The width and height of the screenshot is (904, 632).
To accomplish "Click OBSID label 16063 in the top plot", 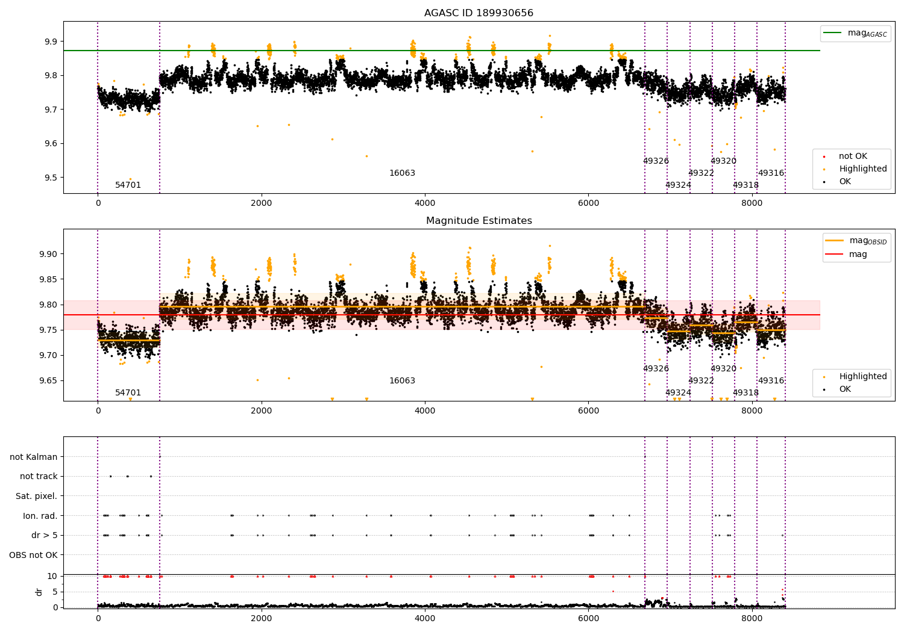I will point(402,173).
